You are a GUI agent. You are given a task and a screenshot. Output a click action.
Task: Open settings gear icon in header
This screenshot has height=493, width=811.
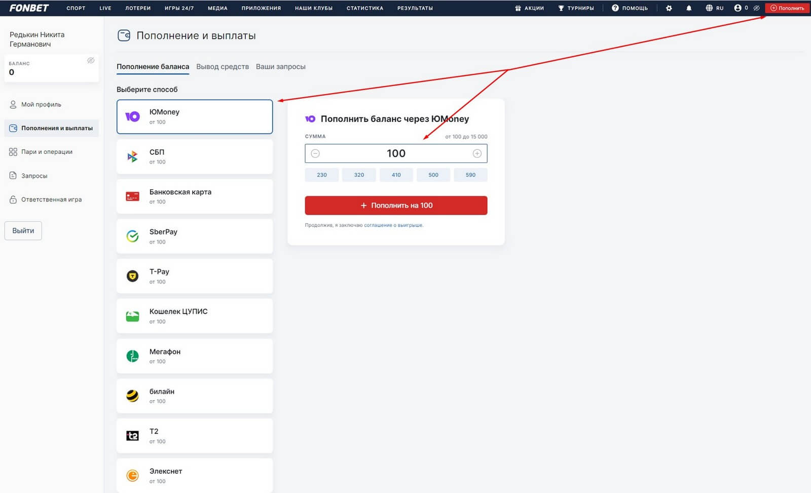coord(669,8)
